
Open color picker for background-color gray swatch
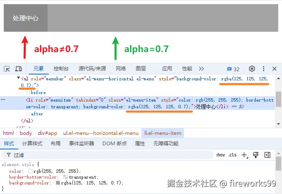click(x=58, y=183)
